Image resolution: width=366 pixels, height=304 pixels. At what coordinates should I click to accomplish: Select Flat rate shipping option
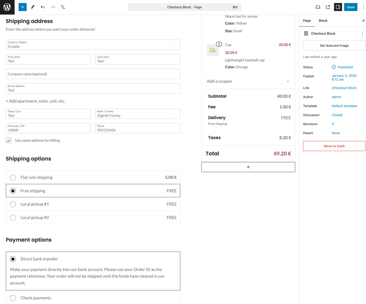click(x=13, y=177)
